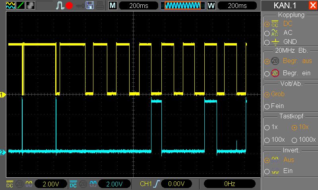Viewport: 318px width, 190px height.
Task: Choose Fein volts-per-division setting
Action: click(267, 106)
